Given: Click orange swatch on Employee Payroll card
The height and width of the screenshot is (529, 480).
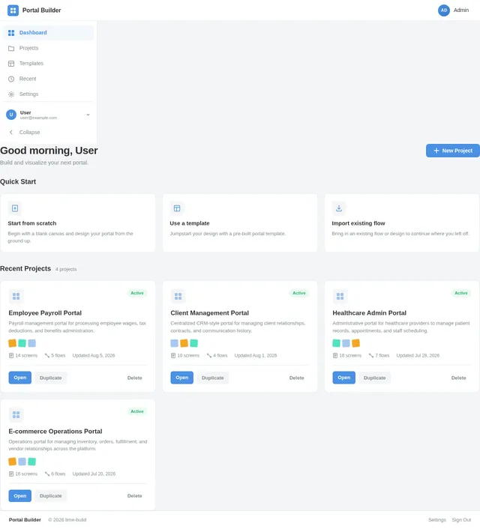Looking at the screenshot, I should [x=13, y=343].
